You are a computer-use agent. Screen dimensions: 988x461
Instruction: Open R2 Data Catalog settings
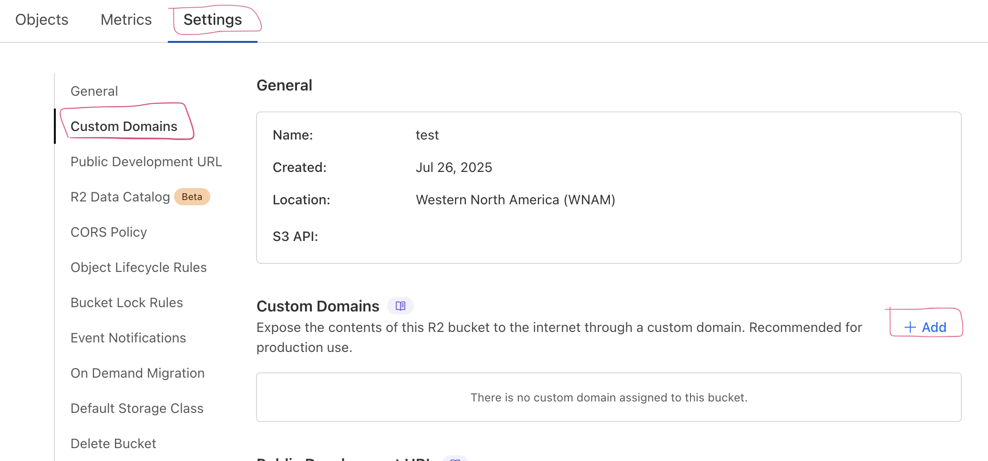tap(120, 197)
